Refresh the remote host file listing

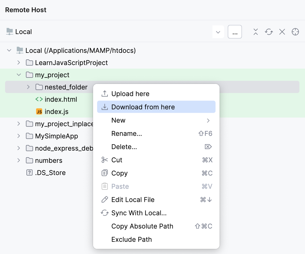click(269, 32)
